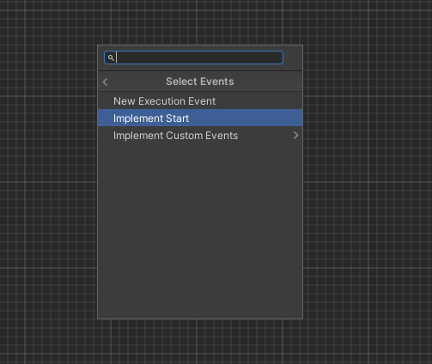This screenshot has width=432, height=364.
Task: Choose Implement Start entry
Action: tap(200, 118)
